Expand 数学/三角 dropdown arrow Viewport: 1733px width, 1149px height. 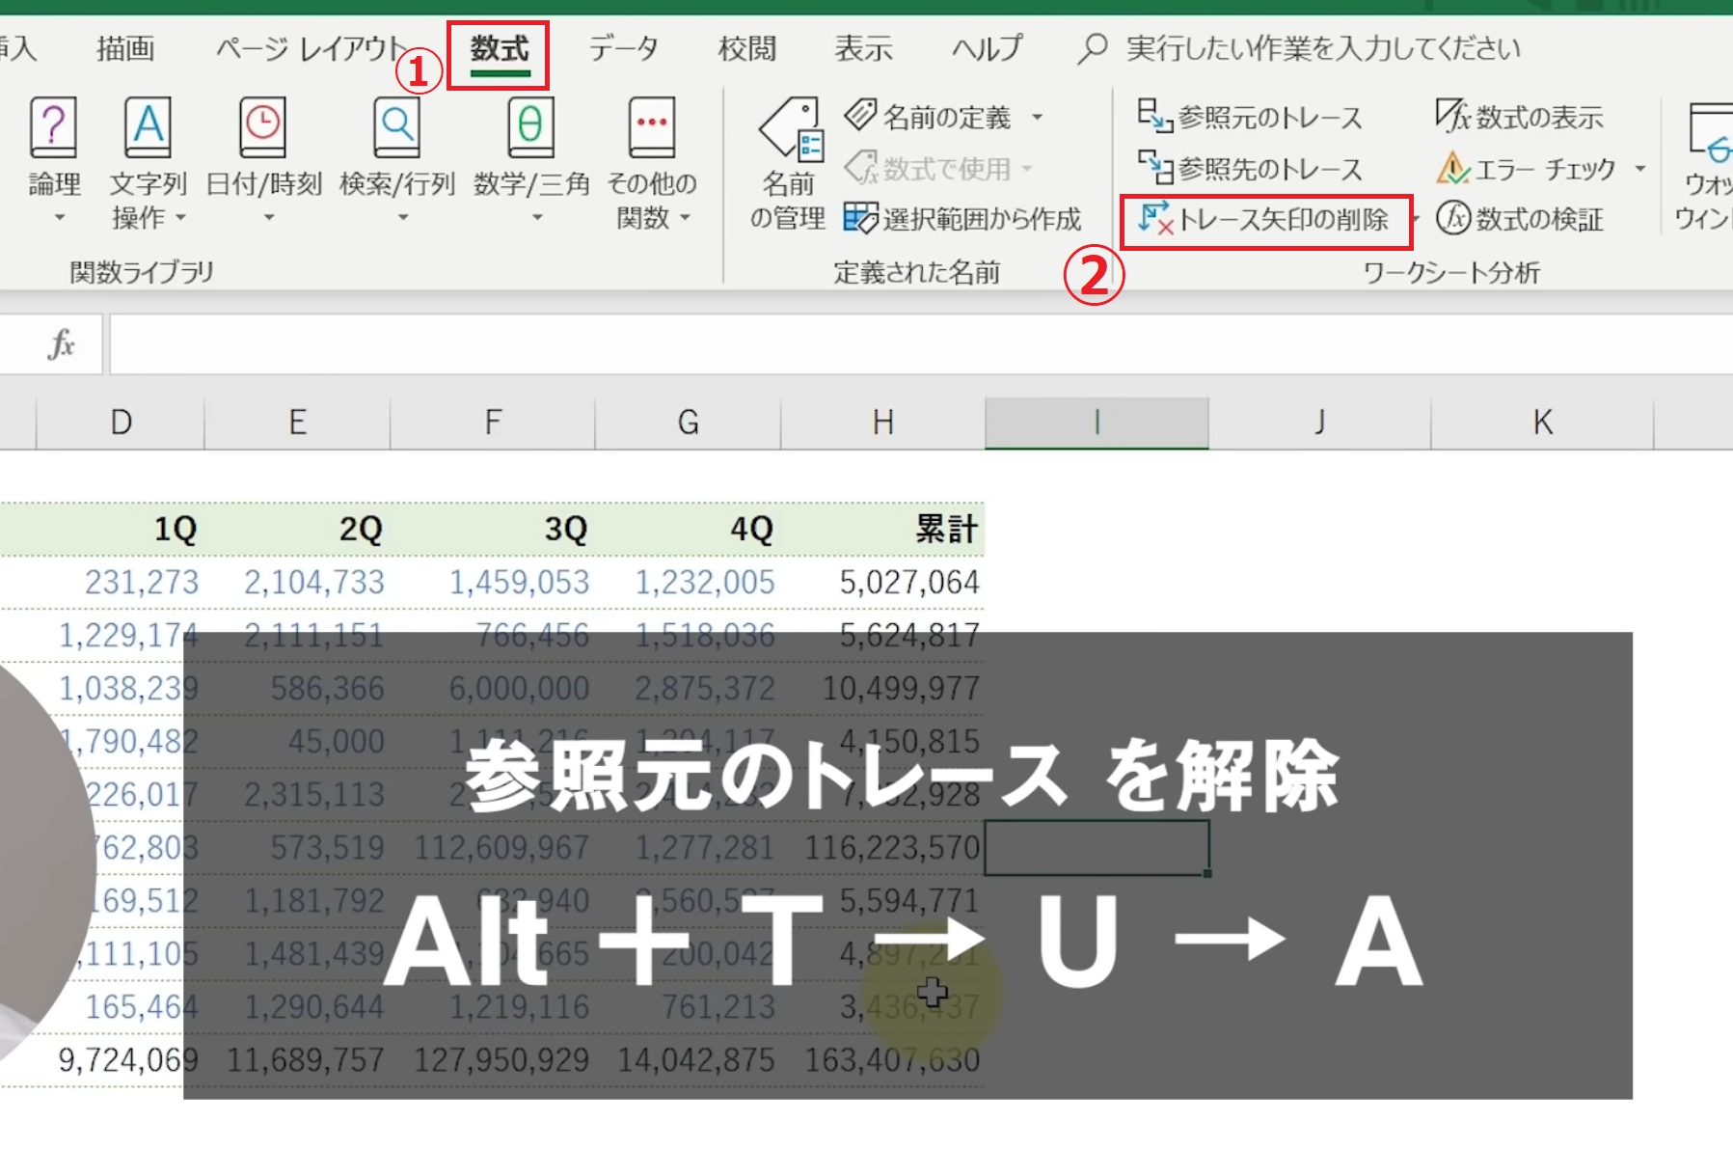537,218
